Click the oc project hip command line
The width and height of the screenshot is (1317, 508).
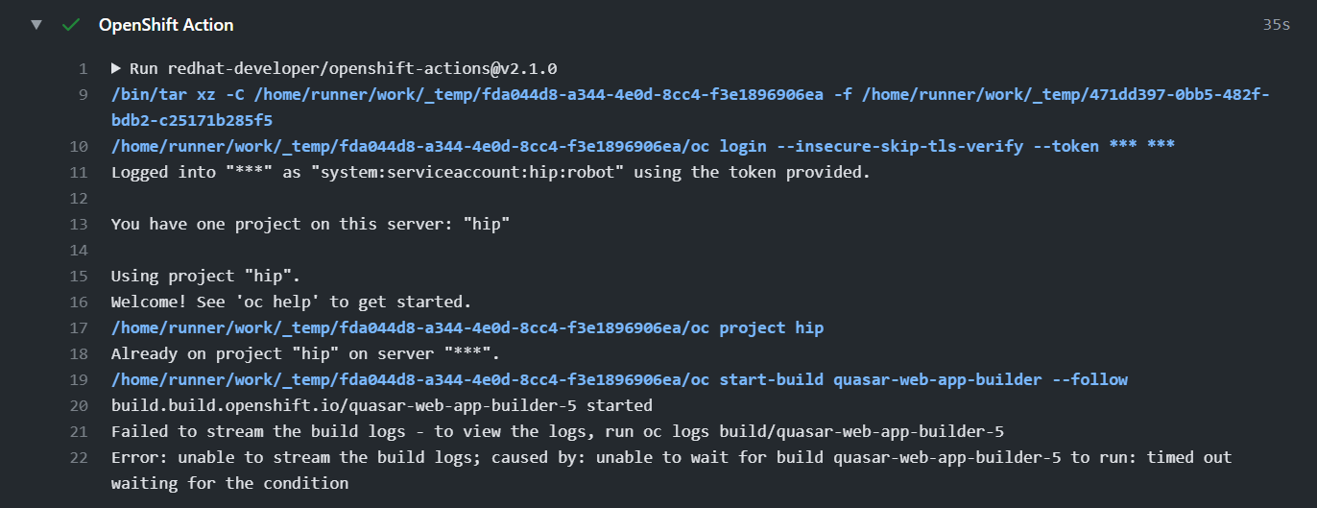(467, 328)
